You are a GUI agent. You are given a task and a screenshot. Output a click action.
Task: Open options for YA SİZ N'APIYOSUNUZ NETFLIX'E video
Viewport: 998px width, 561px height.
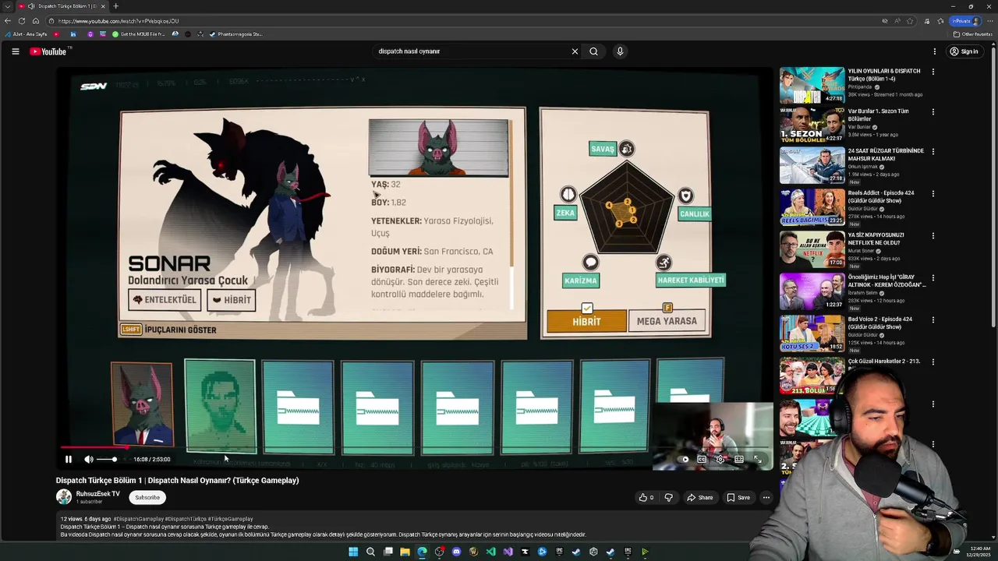[x=933, y=235]
